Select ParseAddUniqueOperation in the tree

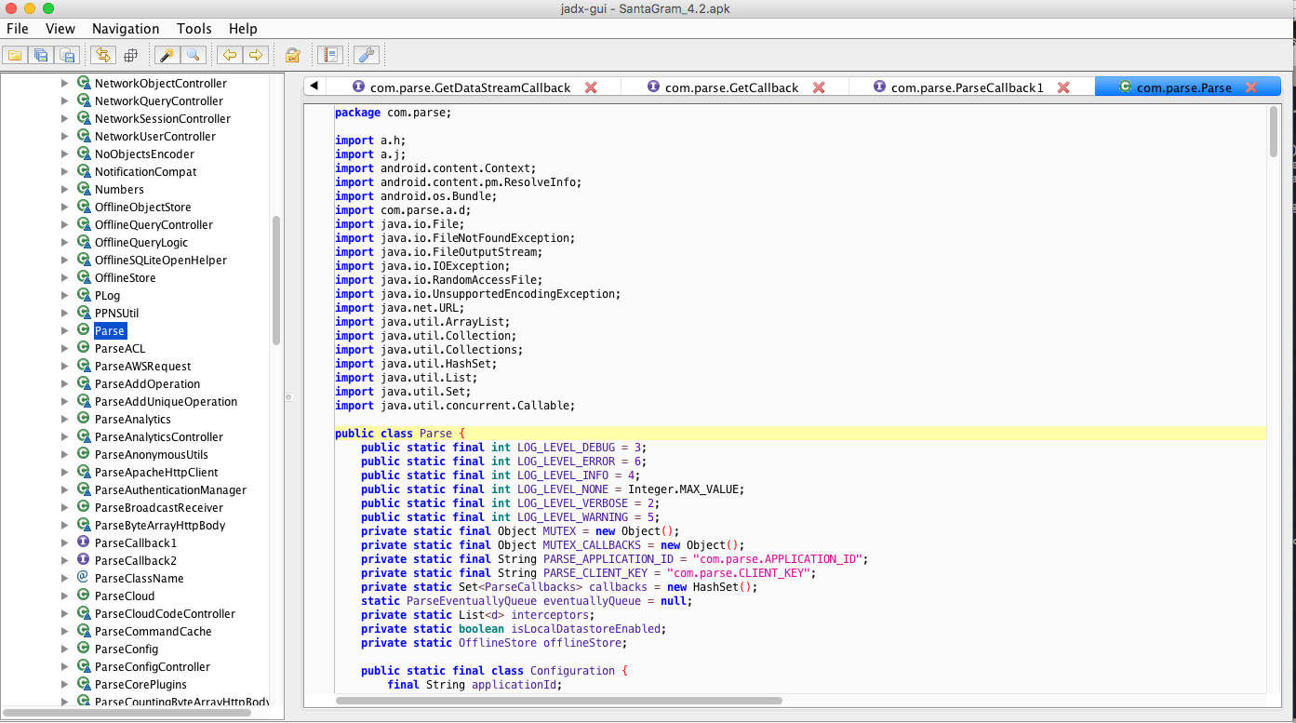tap(166, 401)
